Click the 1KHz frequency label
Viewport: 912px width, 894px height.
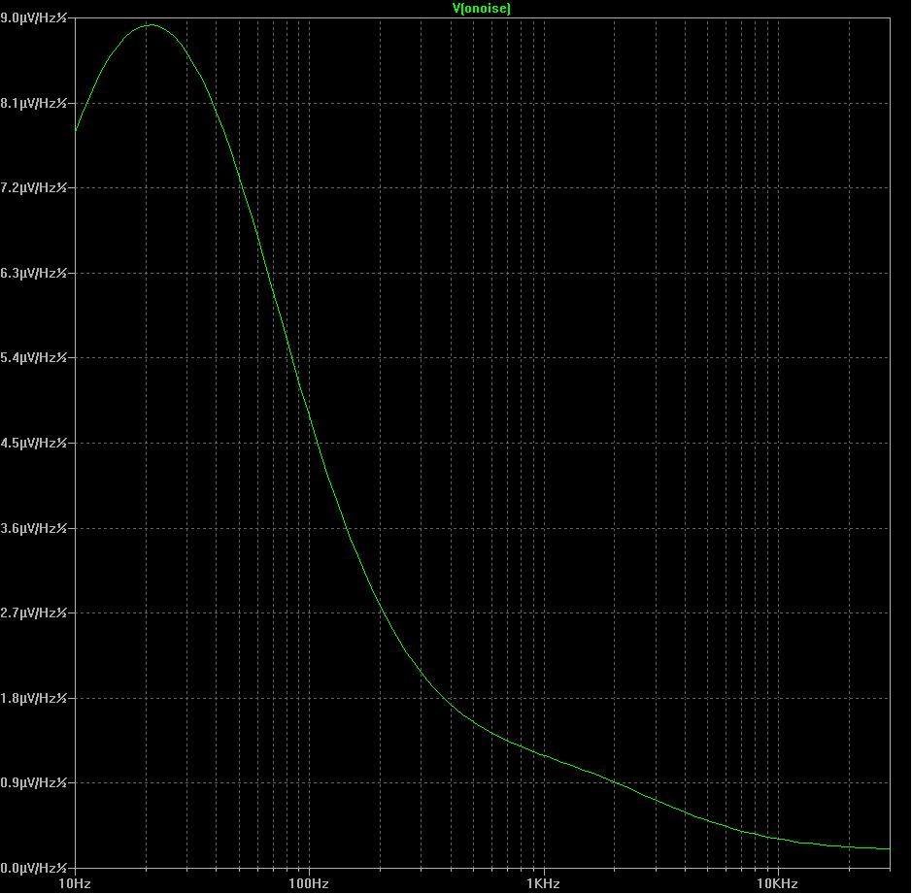pos(543,884)
